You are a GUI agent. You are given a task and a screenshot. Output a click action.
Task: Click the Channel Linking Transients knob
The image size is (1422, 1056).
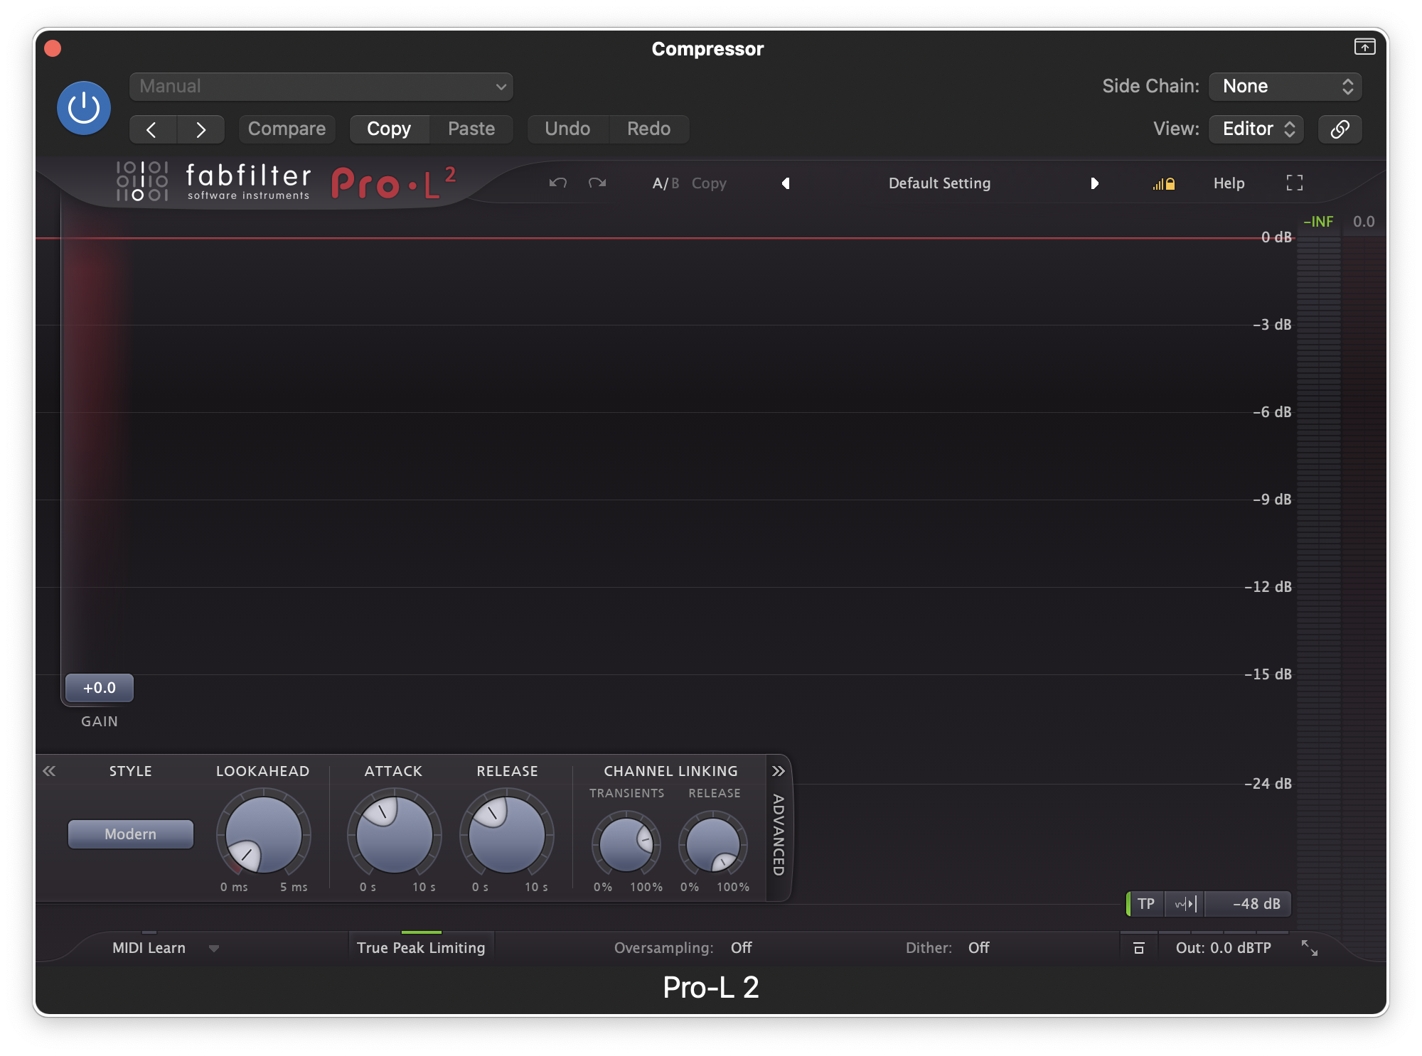[626, 845]
